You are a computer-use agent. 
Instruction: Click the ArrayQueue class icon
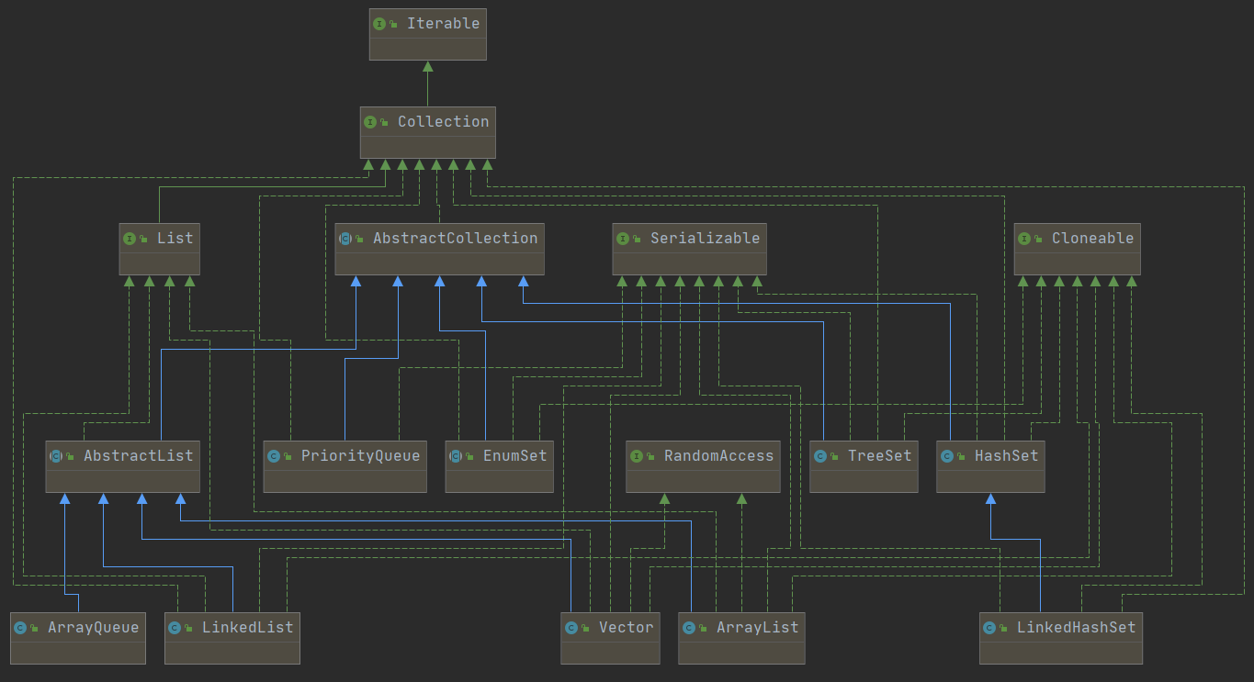pos(20,628)
